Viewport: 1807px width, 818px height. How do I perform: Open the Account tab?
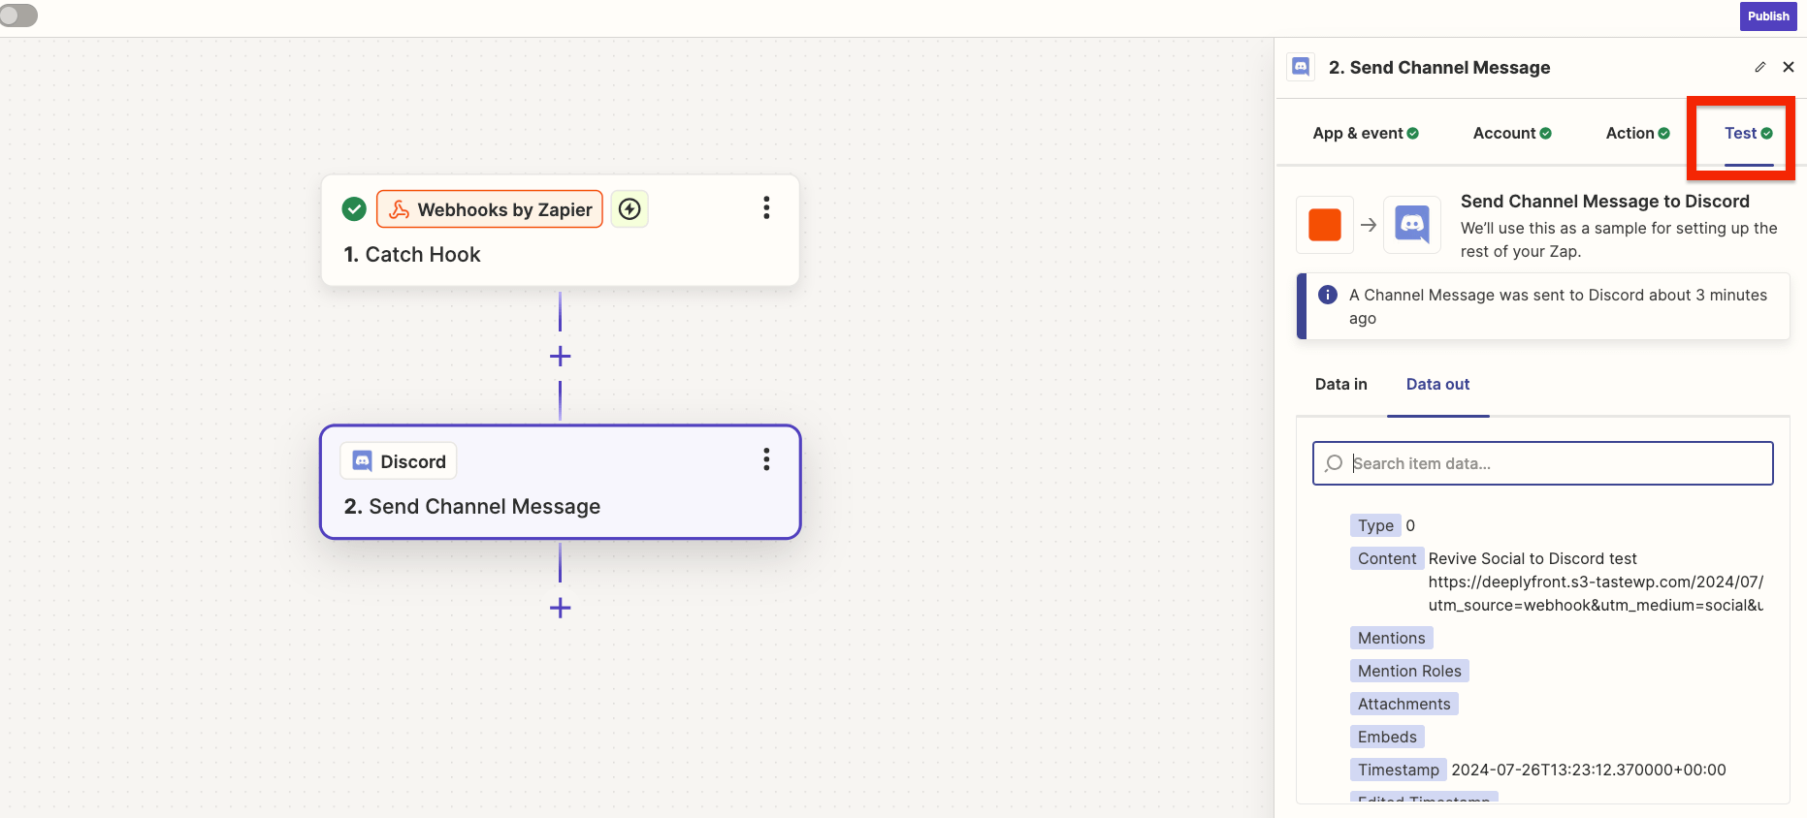1511,134
